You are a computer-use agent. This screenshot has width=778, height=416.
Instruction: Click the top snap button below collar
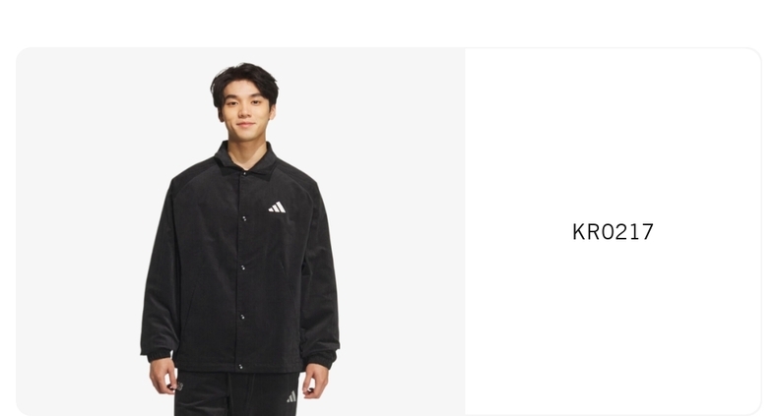point(244,218)
